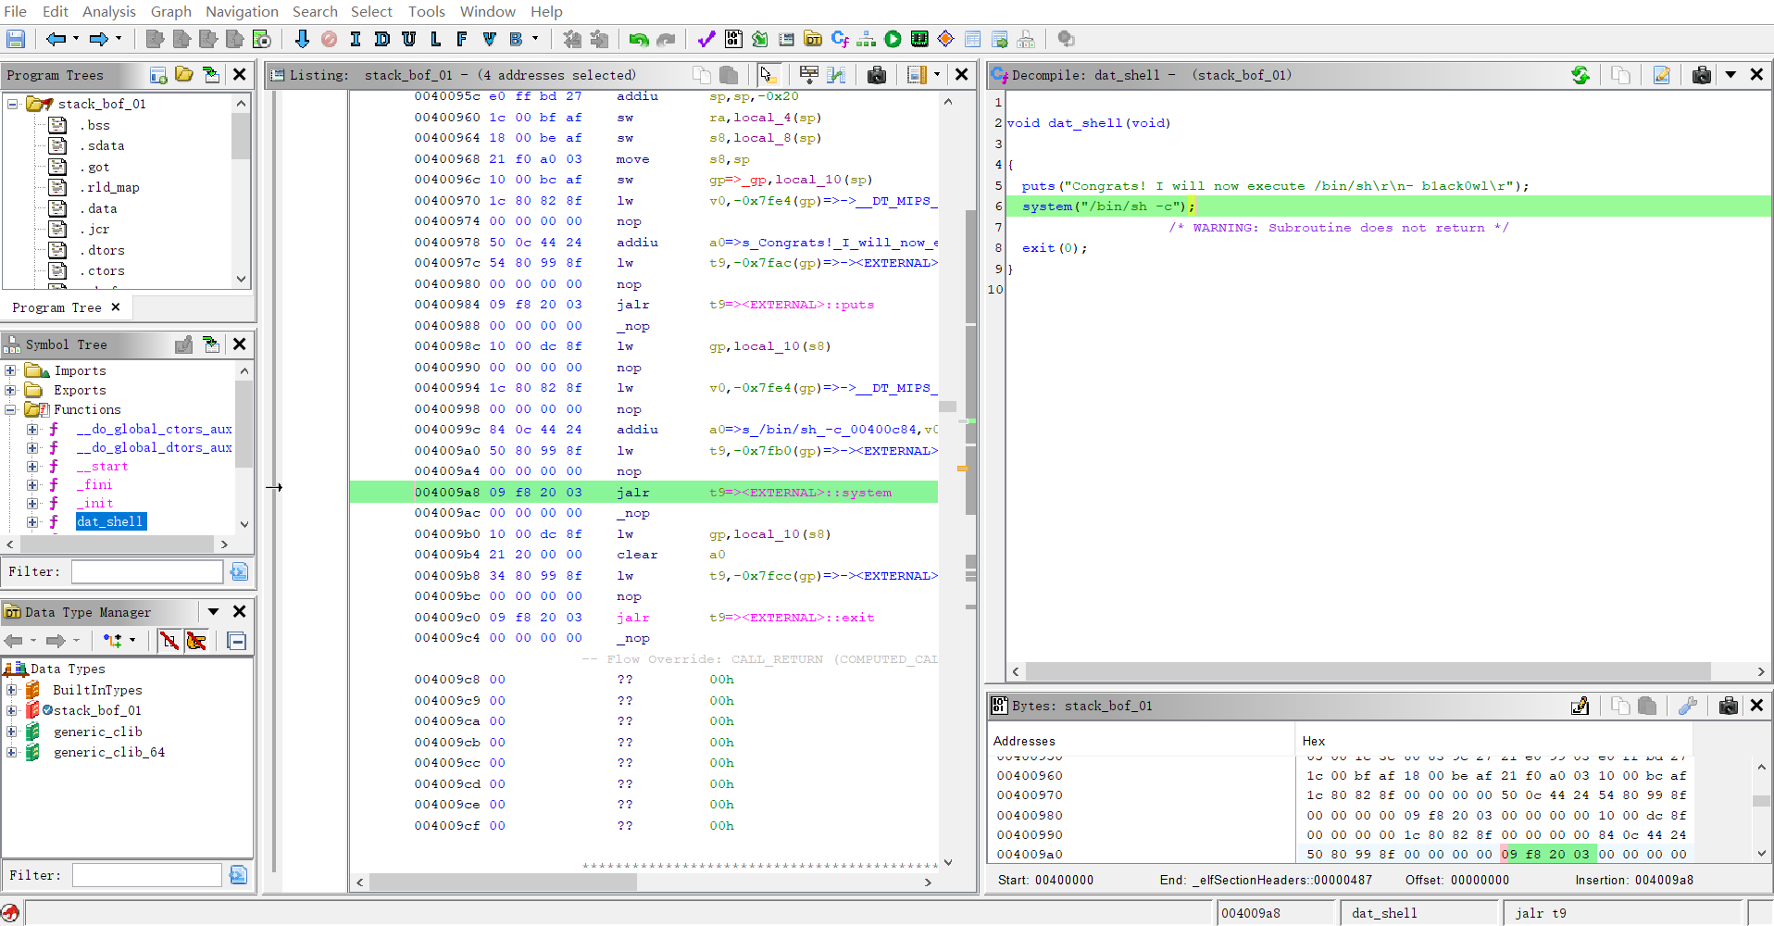
Task: Open the Data Type Manager toolbar icon
Action: click(813, 39)
